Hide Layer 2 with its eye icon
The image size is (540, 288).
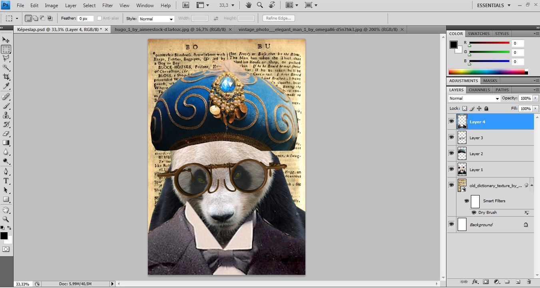point(451,153)
